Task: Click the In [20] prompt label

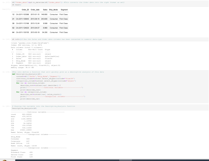Action: click(x=6, y=106)
